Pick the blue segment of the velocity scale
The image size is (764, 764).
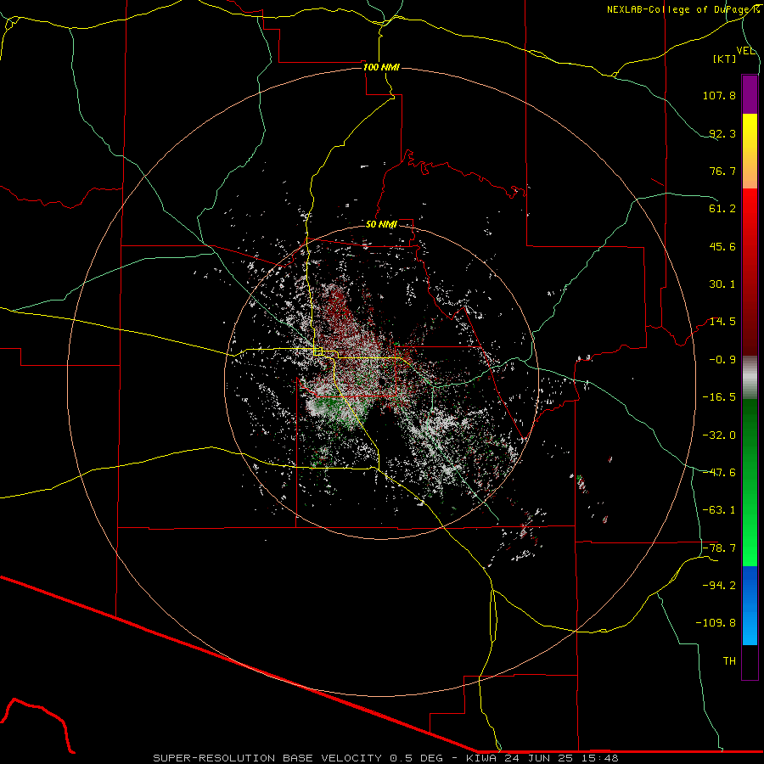750,605
